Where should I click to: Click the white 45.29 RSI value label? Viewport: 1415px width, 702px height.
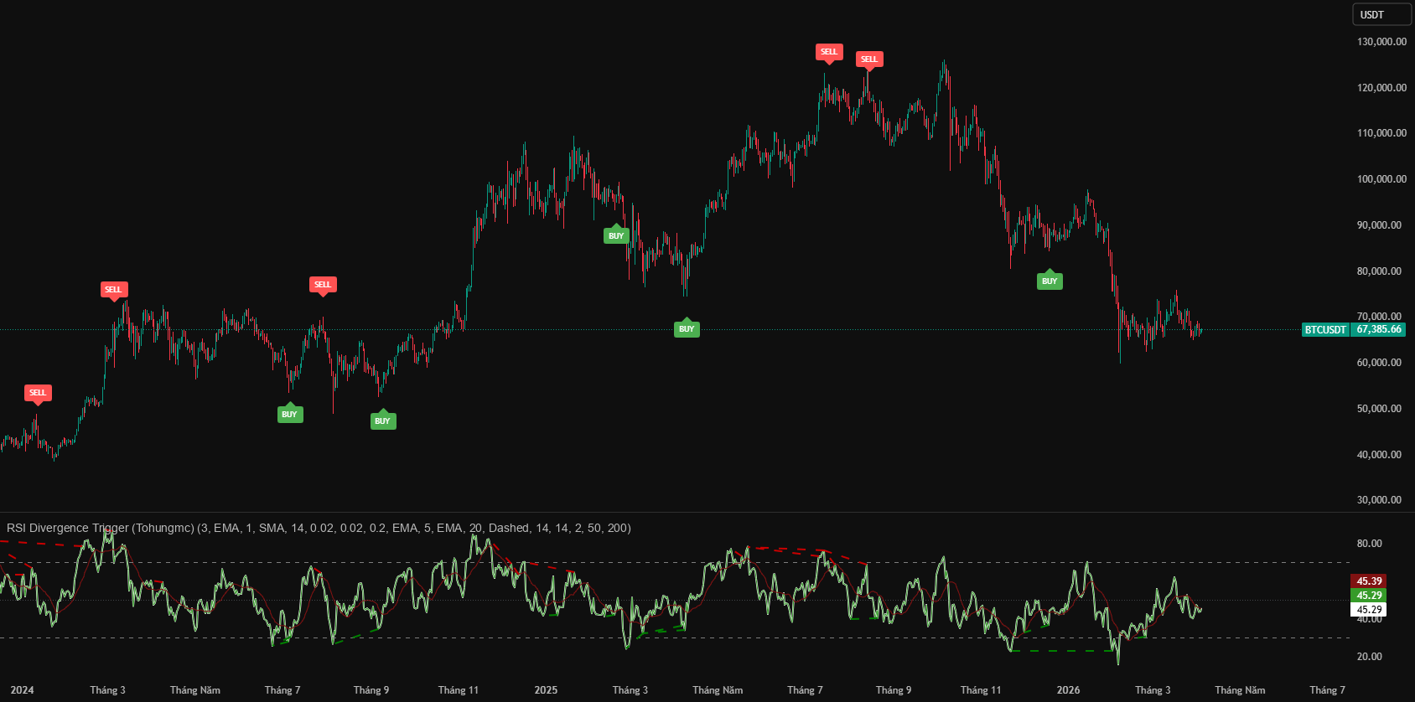(1369, 610)
